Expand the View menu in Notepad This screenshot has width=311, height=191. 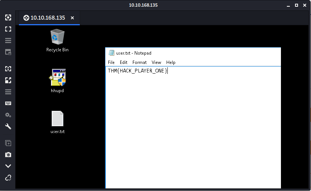(x=156, y=62)
